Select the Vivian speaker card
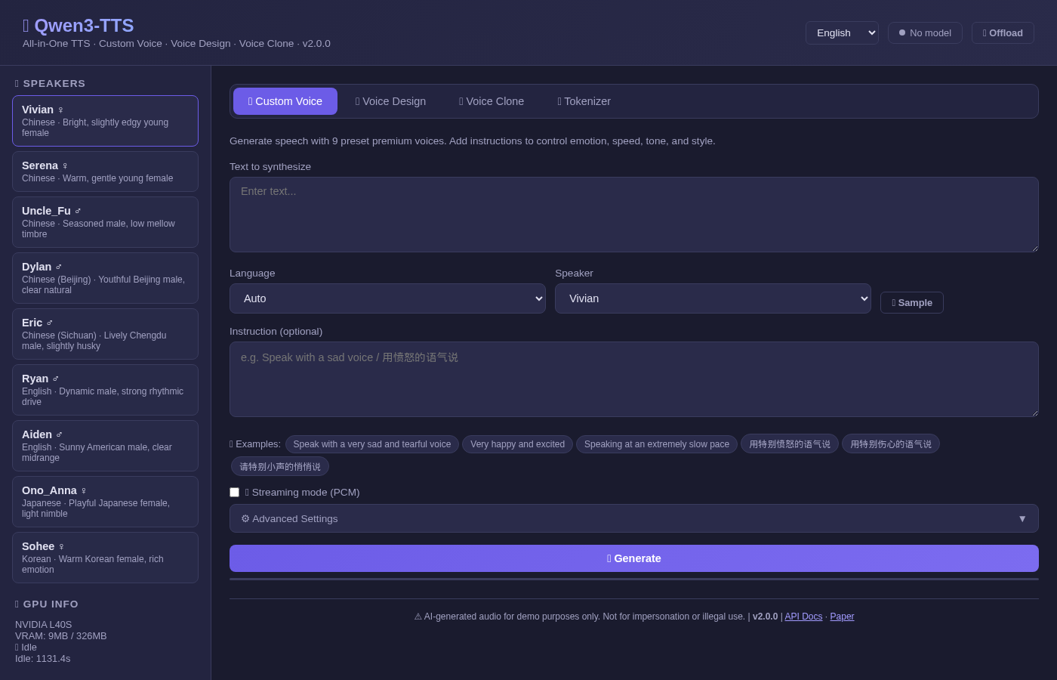 (105, 121)
